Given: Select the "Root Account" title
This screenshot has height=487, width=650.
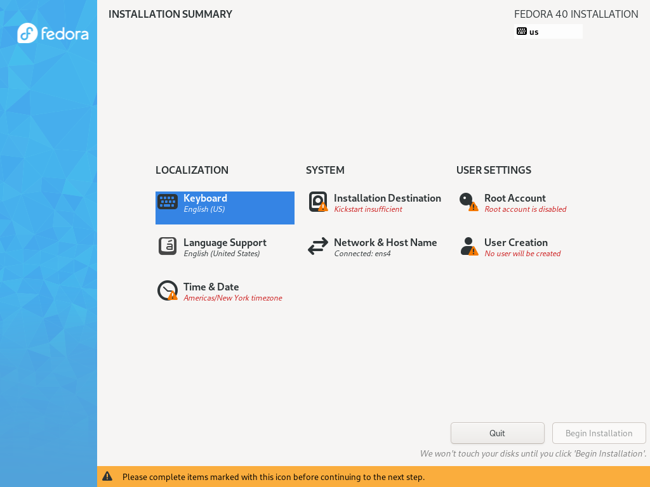Looking at the screenshot, I should (x=515, y=198).
